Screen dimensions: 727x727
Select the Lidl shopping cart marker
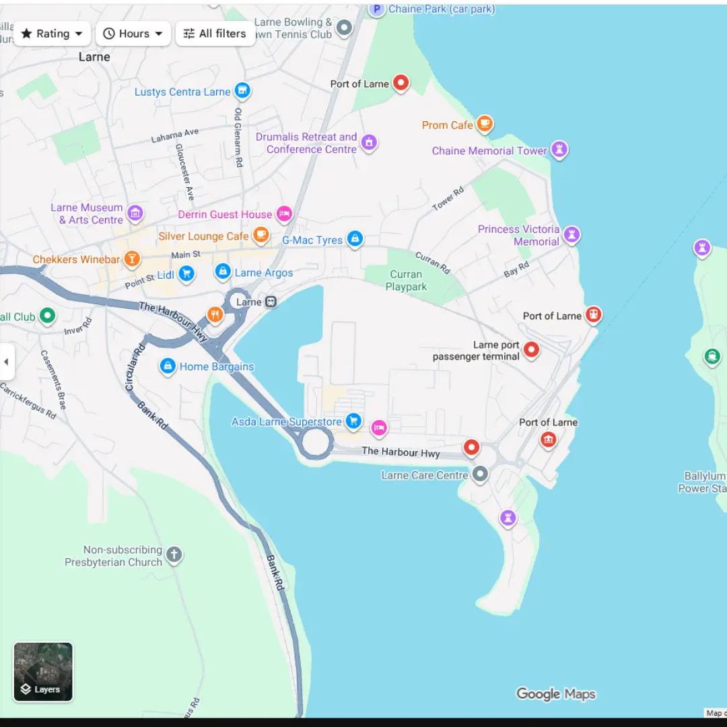point(186,273)
